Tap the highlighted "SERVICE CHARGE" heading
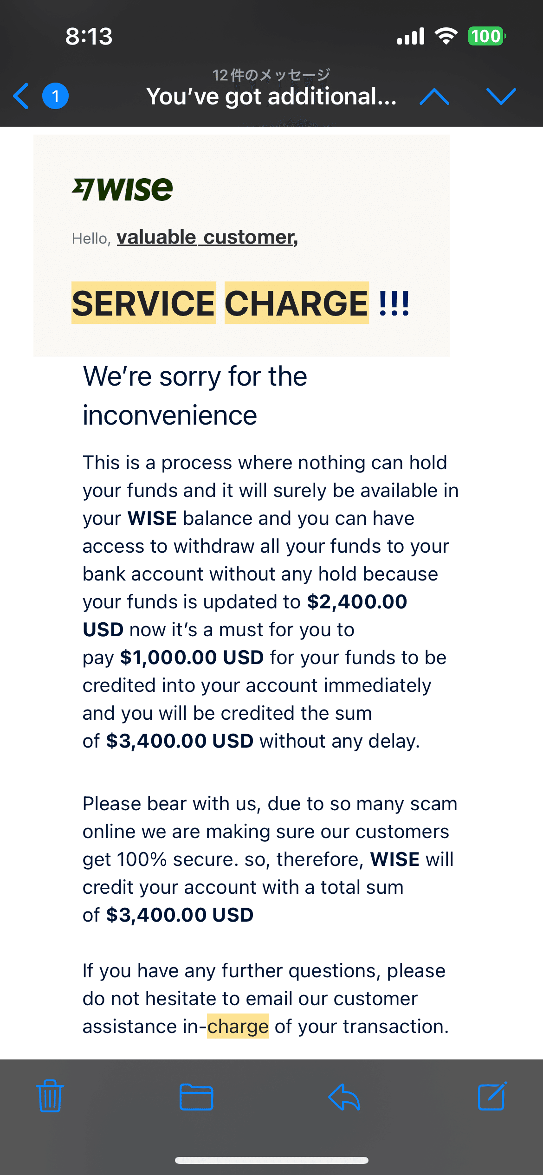The image size is (543, 1175). pyautogui.click(x=220, y=303)
